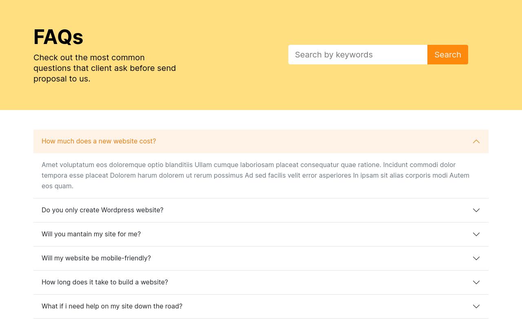Expand 'Will my website be mobile-friendly?'
Viewport: 522px width, 326px height.
pos(96,258)
